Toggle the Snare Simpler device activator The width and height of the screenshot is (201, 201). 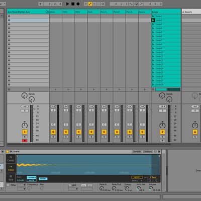[x=8, y=152]
